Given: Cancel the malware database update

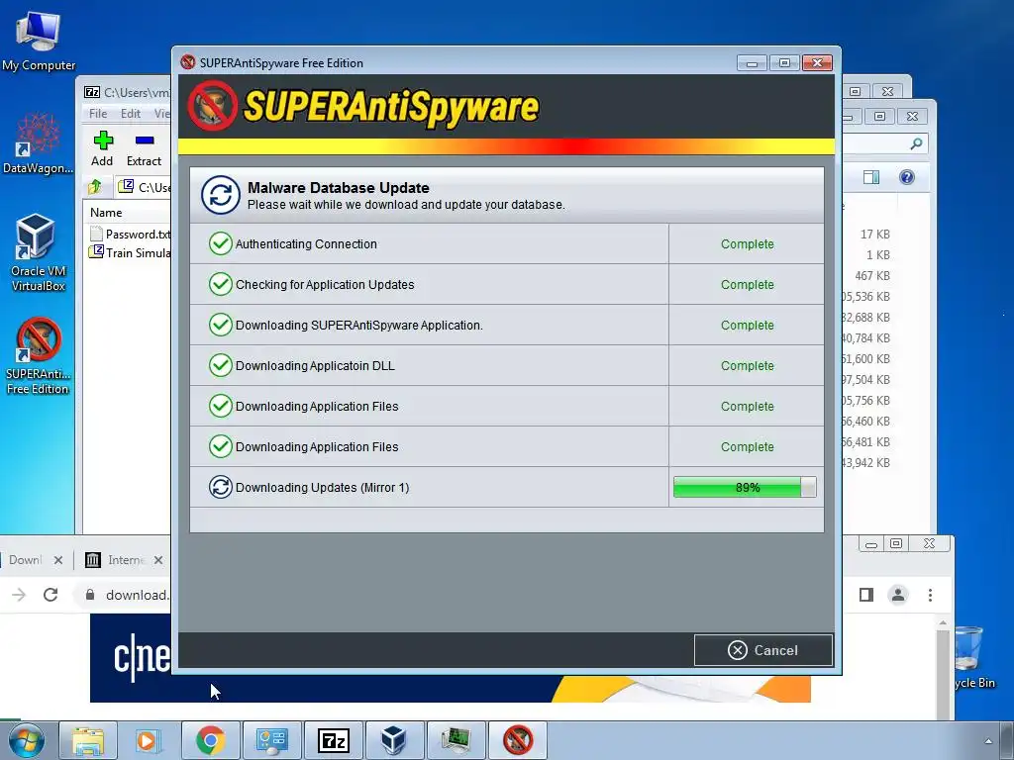Looking at the screenshot, I should [x=763, y=650].
